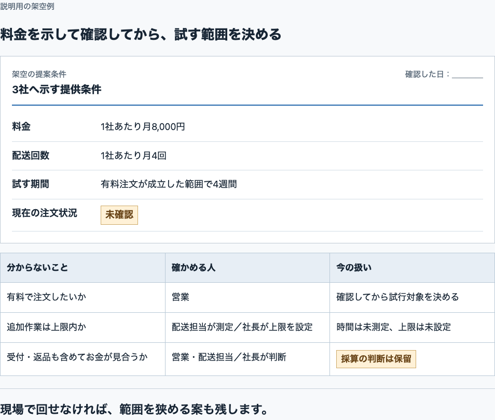Click the '3社へ示す提供条件' card title
Image resolution: width=495 pixels, height=420 pixels.
[x=57, y=89]
